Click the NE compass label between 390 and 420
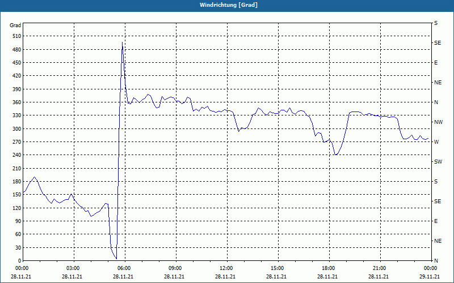Viewport: 454px width, 283px height. click(x=438, y=83)
